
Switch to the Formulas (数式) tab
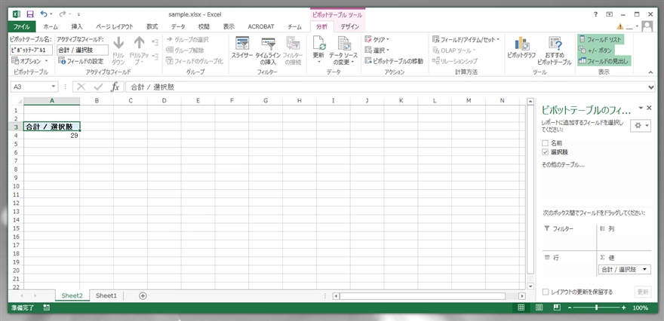pyautogui.click(x=152, y=26)
